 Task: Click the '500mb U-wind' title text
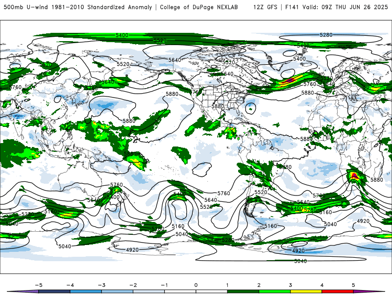[25, 7]
